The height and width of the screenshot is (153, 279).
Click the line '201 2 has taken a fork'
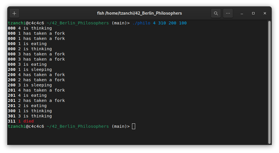[36, 100]
